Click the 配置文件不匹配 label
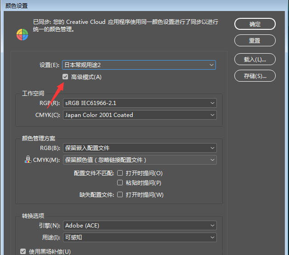This screenshot has height=255, width=289. tap(94, 173)
